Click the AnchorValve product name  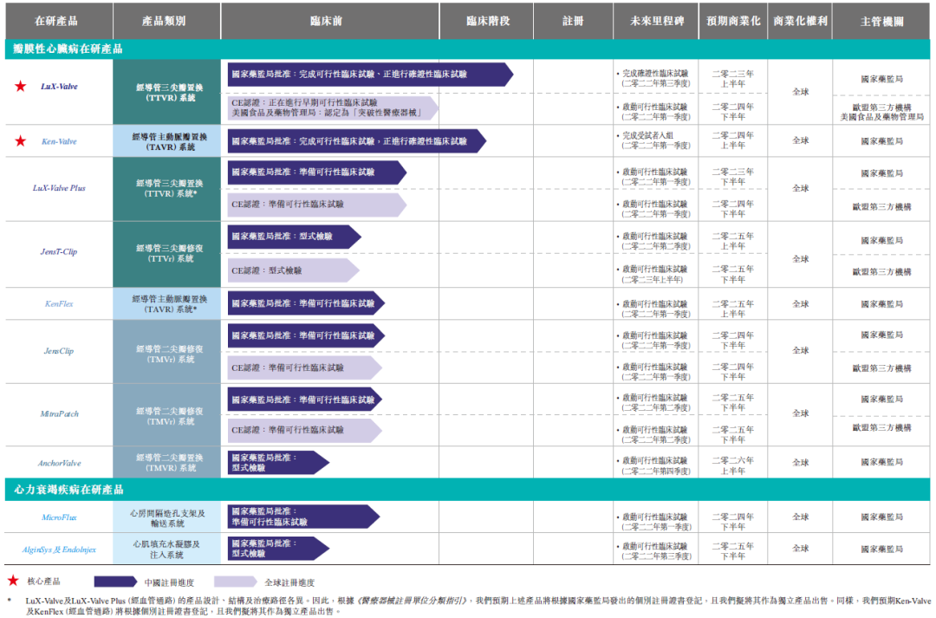(59, 464)
